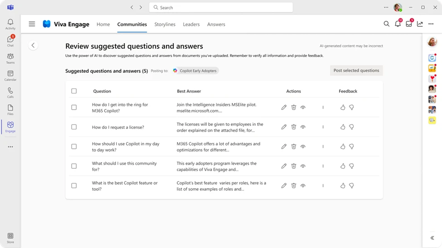Open the Store in Teams sidebar
The height and width of the screenshot is (248, 442).
[10, 238]
